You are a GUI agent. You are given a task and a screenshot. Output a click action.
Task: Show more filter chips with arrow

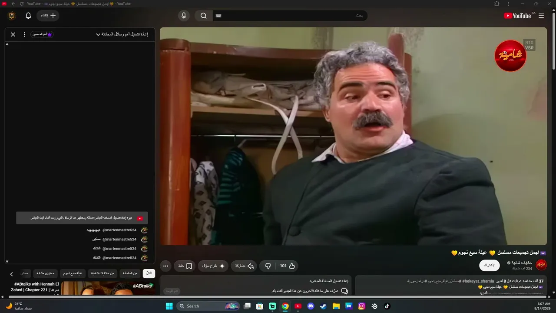12,274
